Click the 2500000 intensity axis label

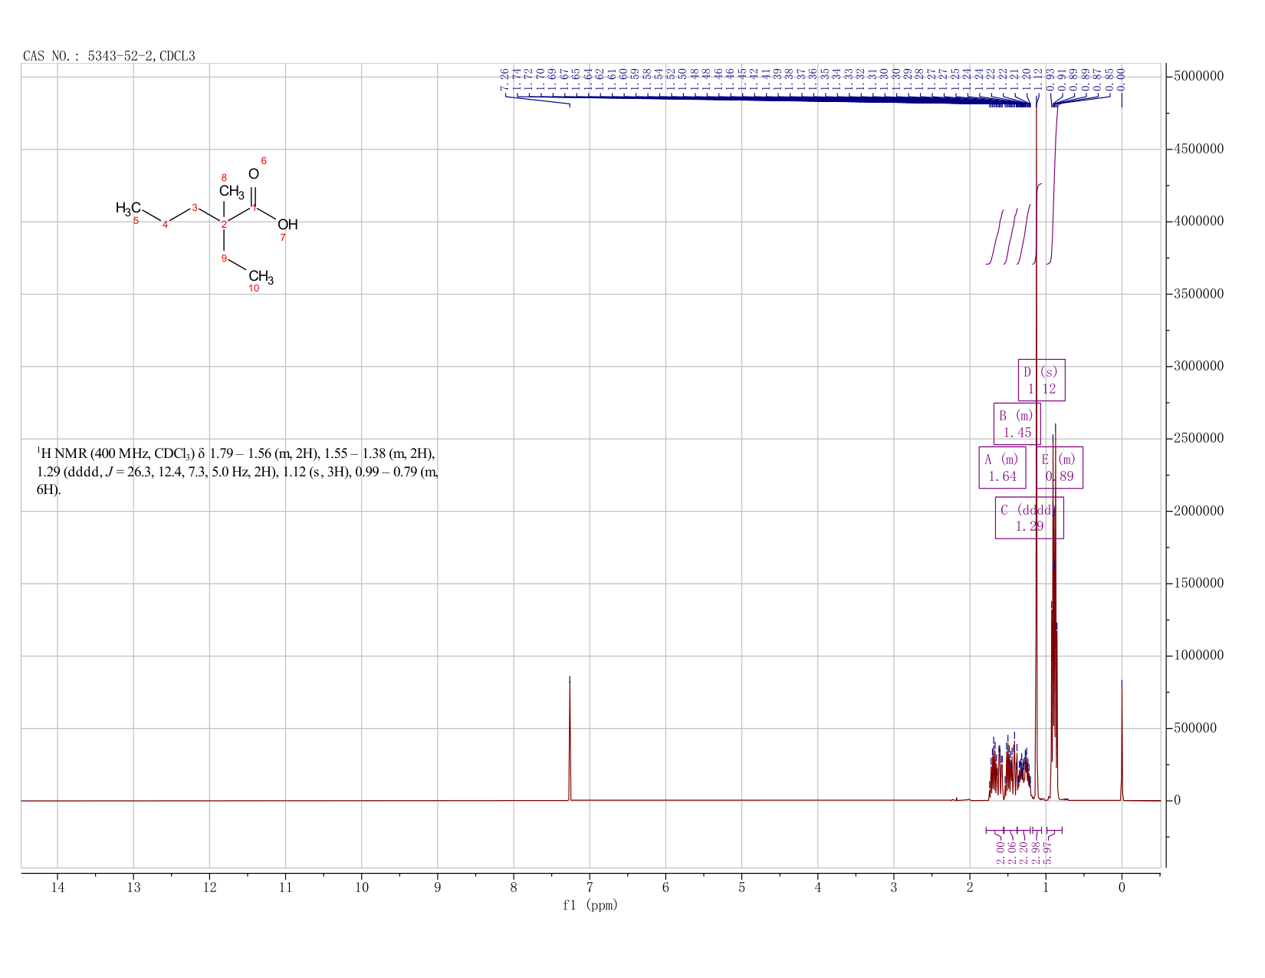[x=1198, y=439]
